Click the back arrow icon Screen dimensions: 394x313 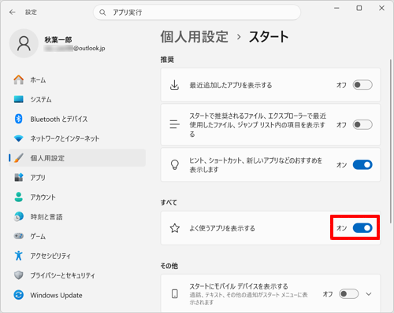[x=13, y=12]
